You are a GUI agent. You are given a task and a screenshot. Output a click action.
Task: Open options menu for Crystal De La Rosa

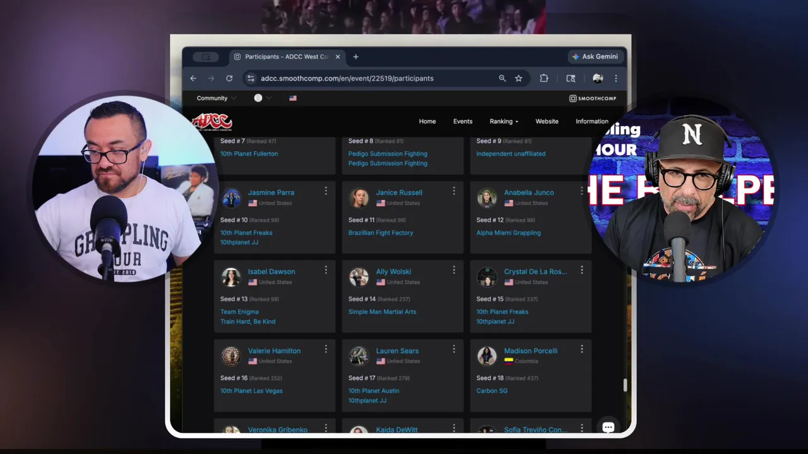coord(581,270)
